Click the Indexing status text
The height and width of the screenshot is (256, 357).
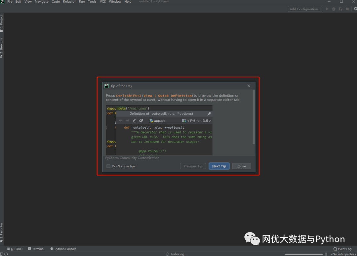179,254
